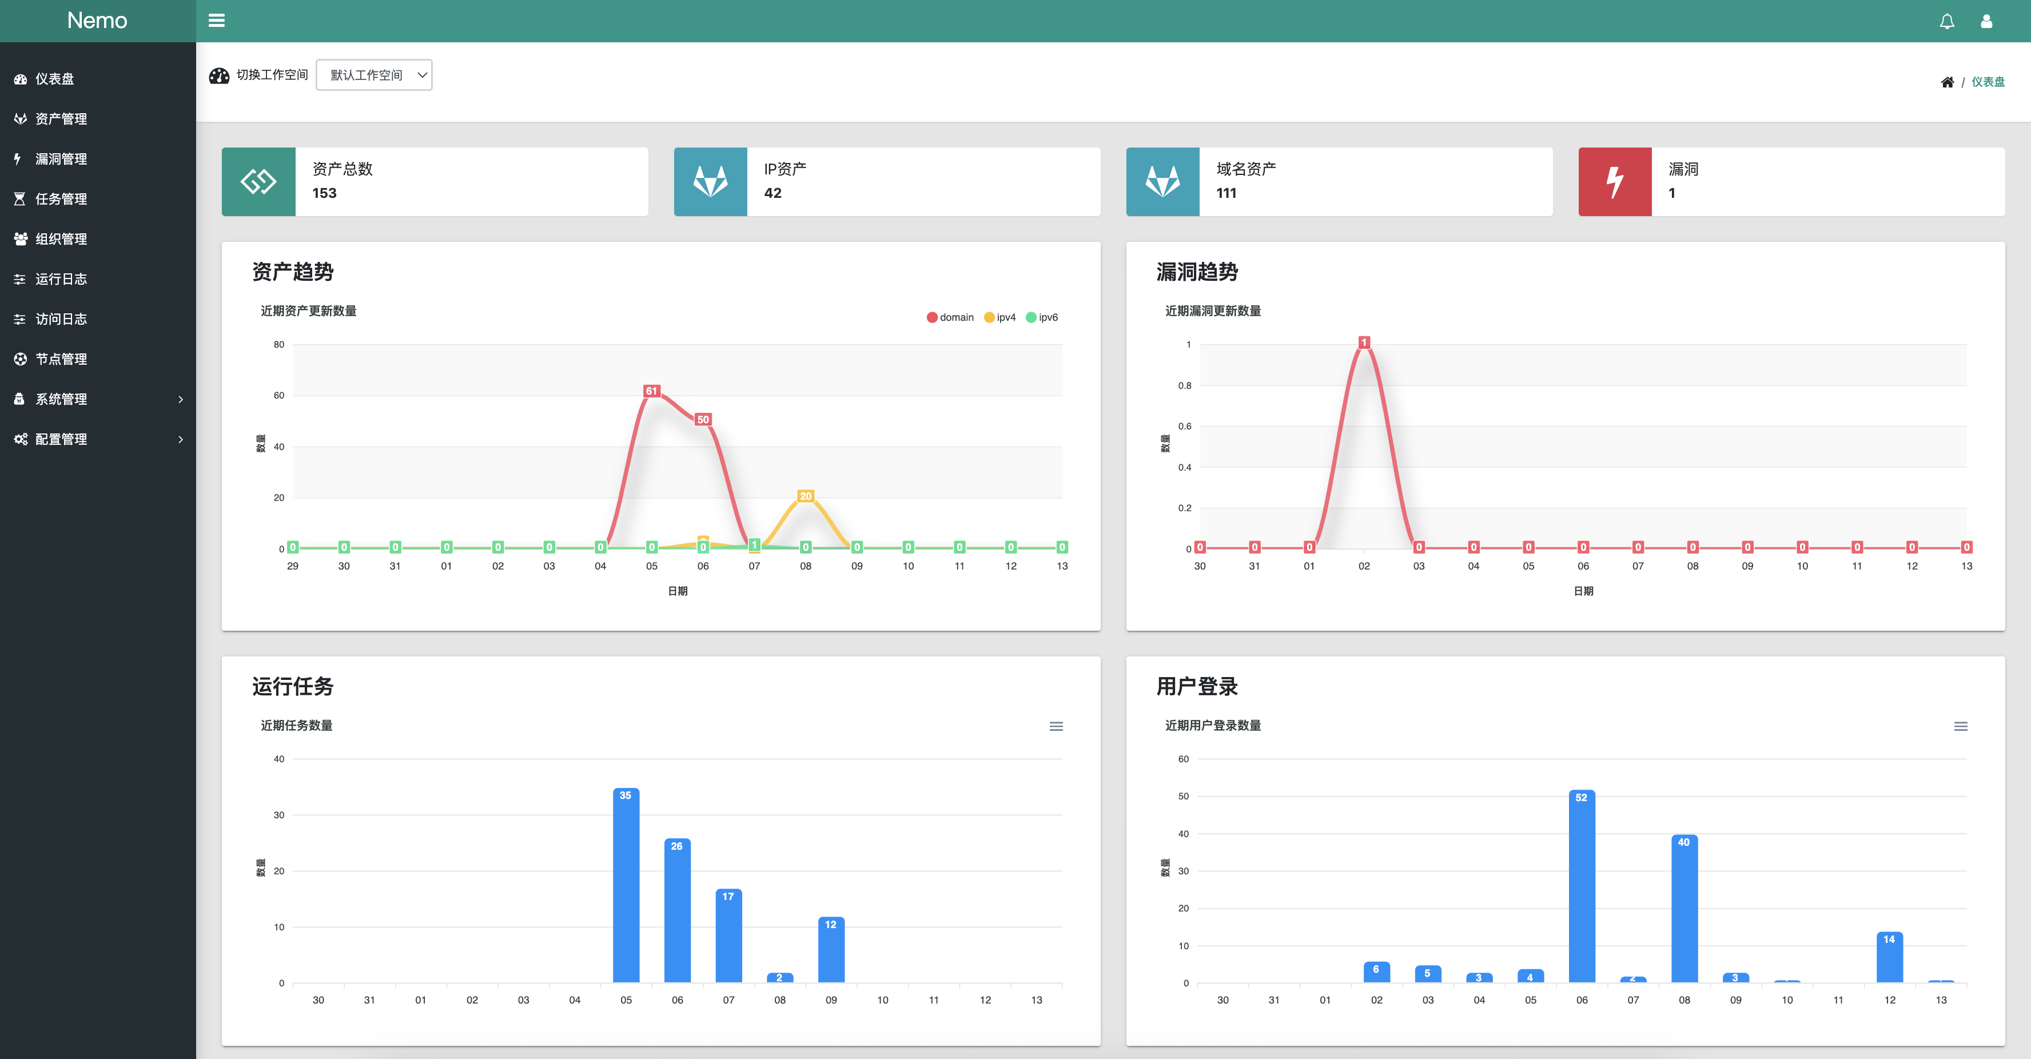Go to 资产管理 in sidebar
2031x1059 pixels.
(62, 119)
